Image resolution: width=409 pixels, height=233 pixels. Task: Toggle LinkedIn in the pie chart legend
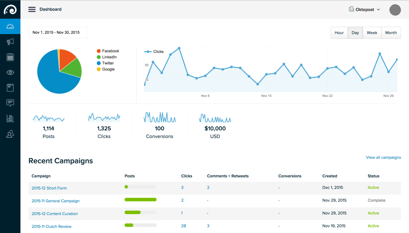[x=107, y=57]
